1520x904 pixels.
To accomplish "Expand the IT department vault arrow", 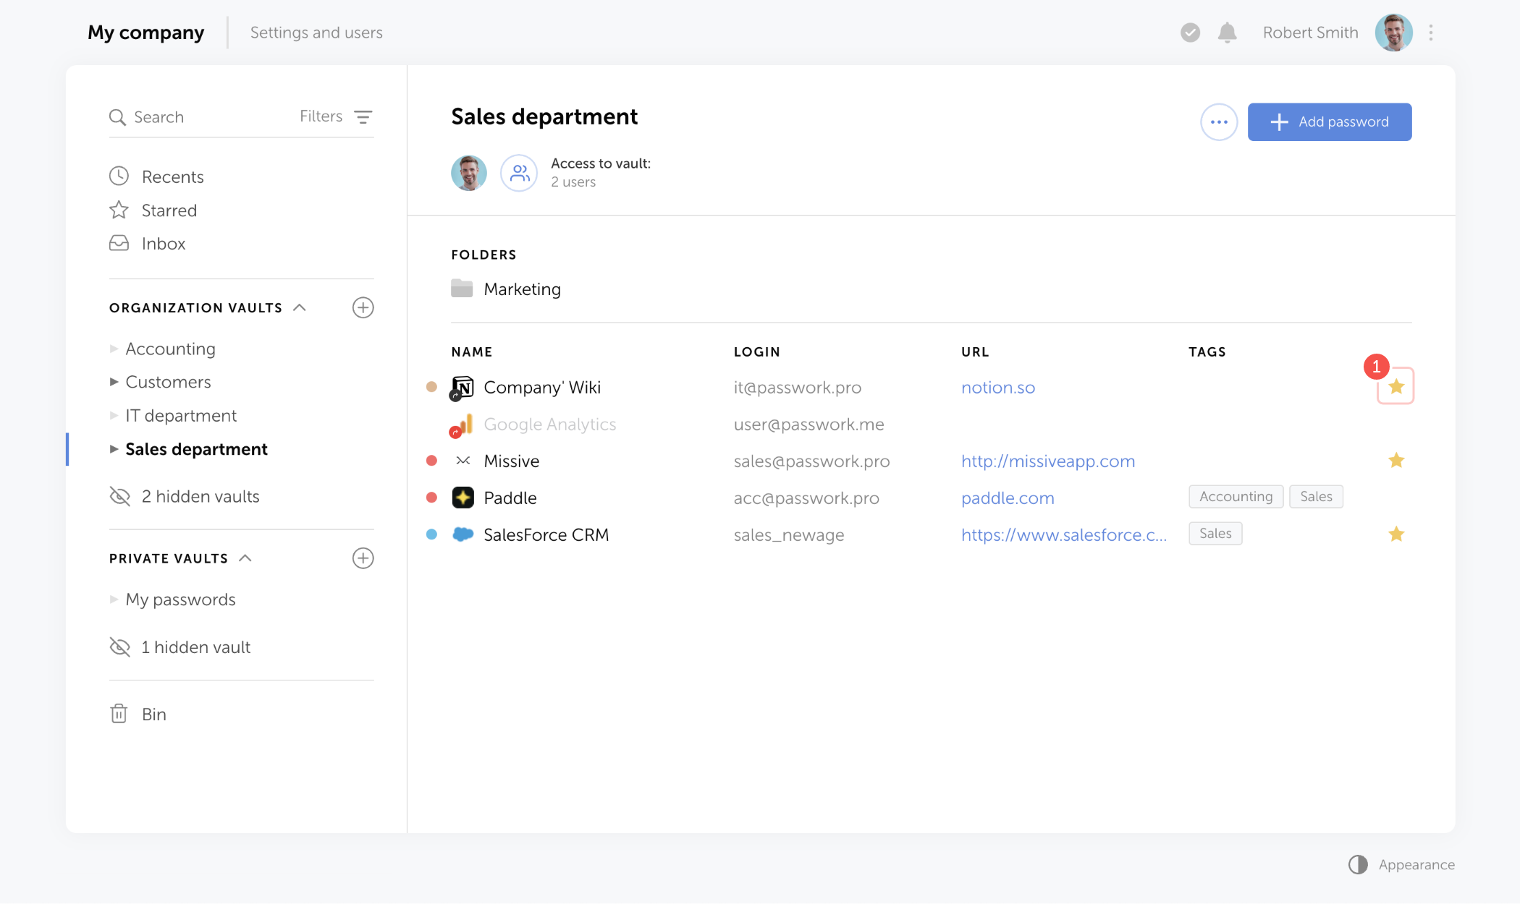I will tap(114, 415).
